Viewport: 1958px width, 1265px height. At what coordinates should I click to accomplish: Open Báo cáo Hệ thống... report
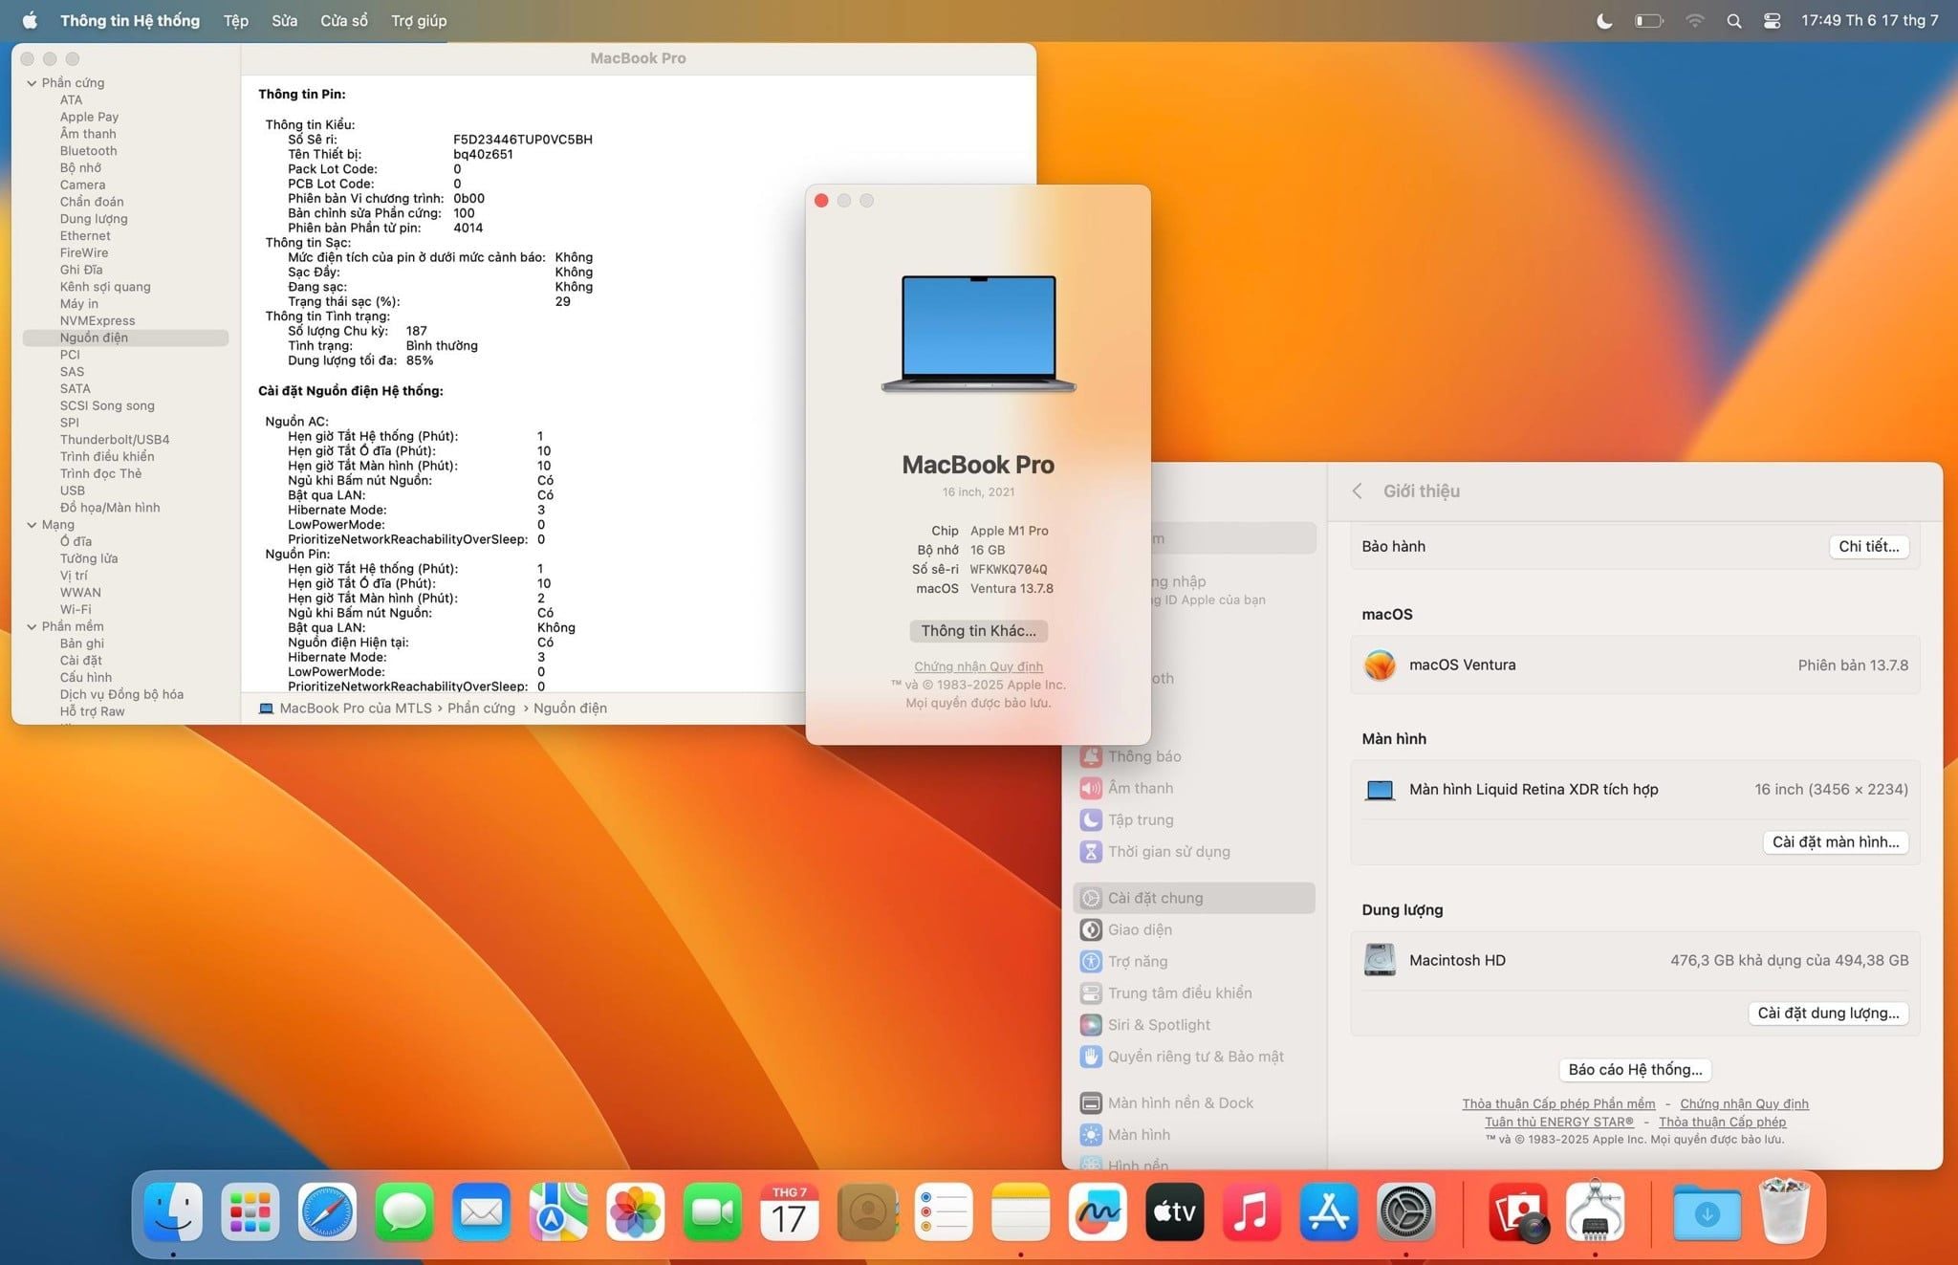(x=1635, y=1069)
